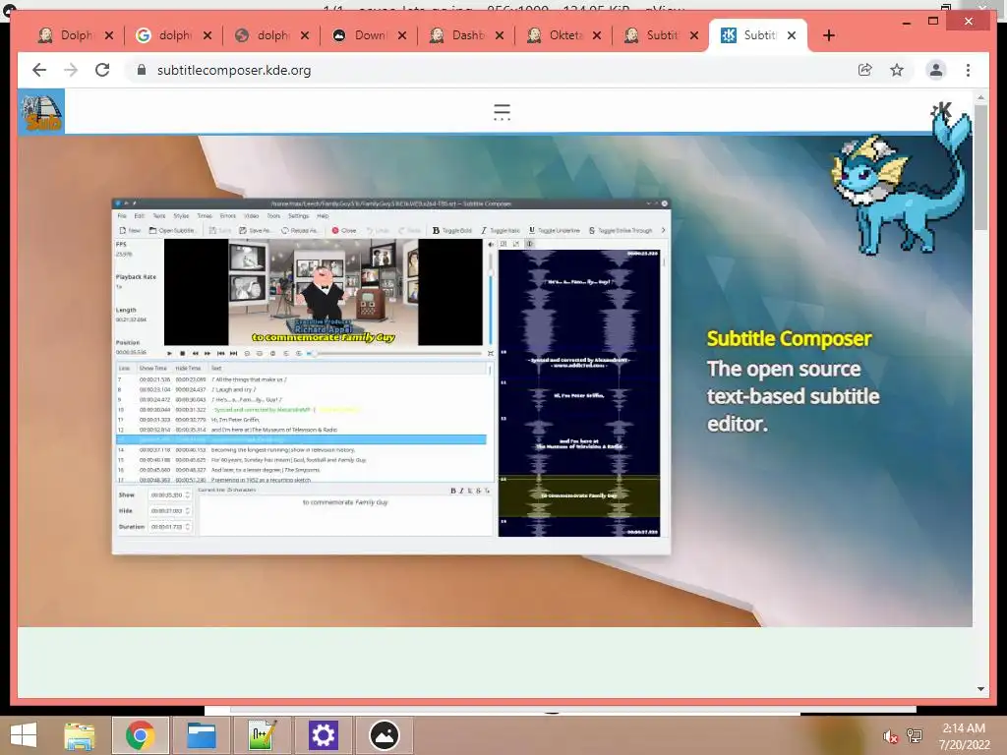Click the Subtitle Composer yellow heading

[789, 338]
